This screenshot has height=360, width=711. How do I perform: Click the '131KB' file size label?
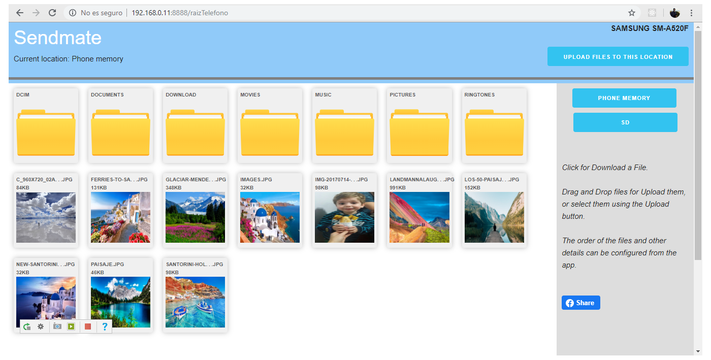click(99, 188)
